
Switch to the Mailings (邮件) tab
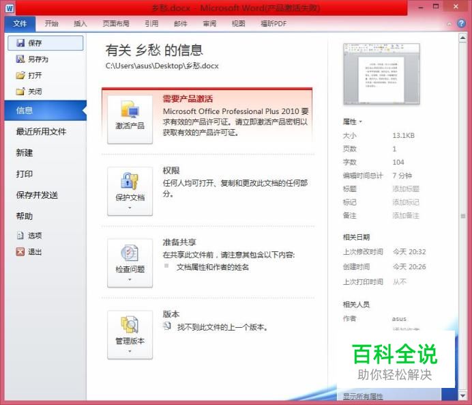coord(181,24)
